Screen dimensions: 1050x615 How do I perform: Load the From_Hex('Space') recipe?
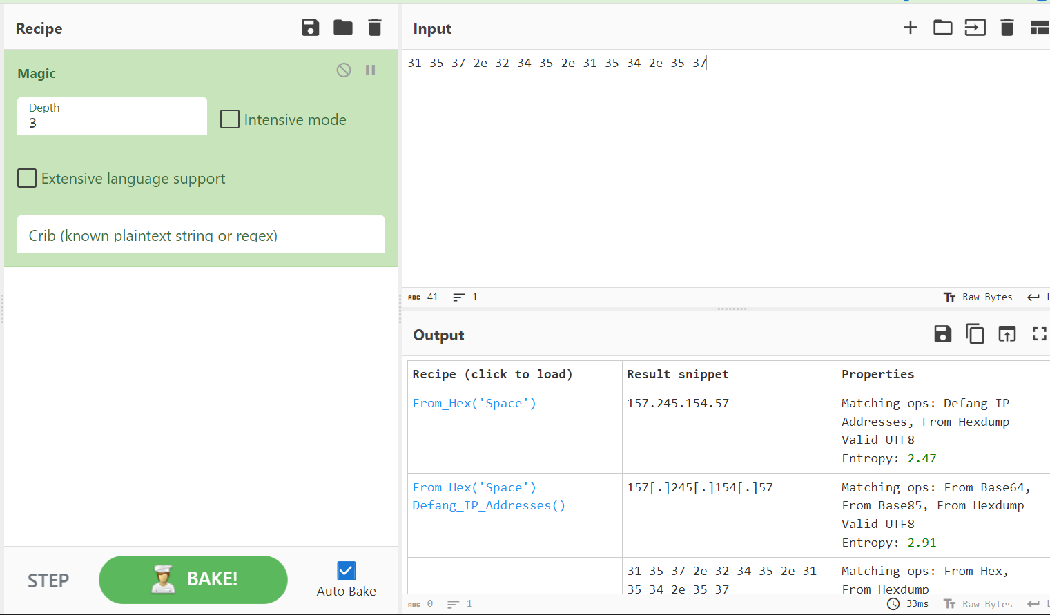click(474, 402)
